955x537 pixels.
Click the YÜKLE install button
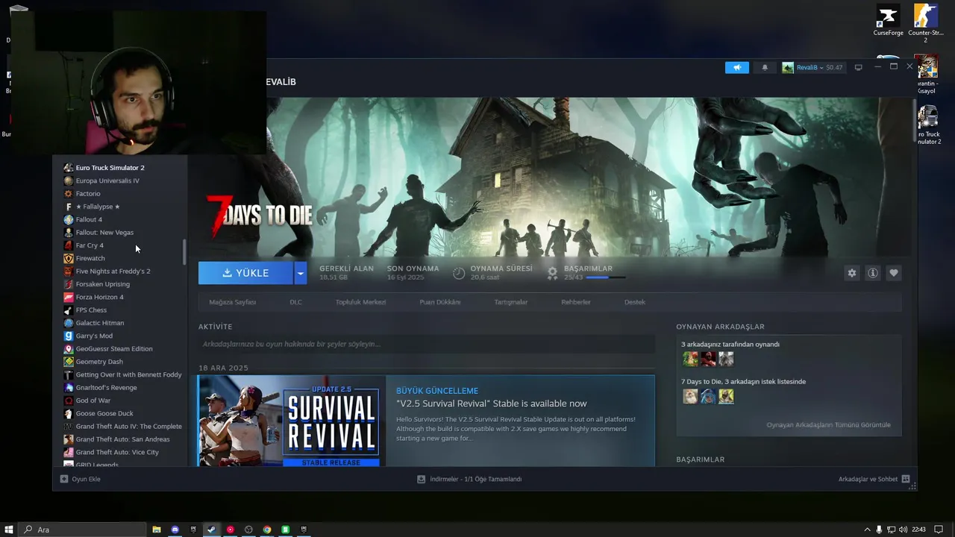click(x=245, y=273)
